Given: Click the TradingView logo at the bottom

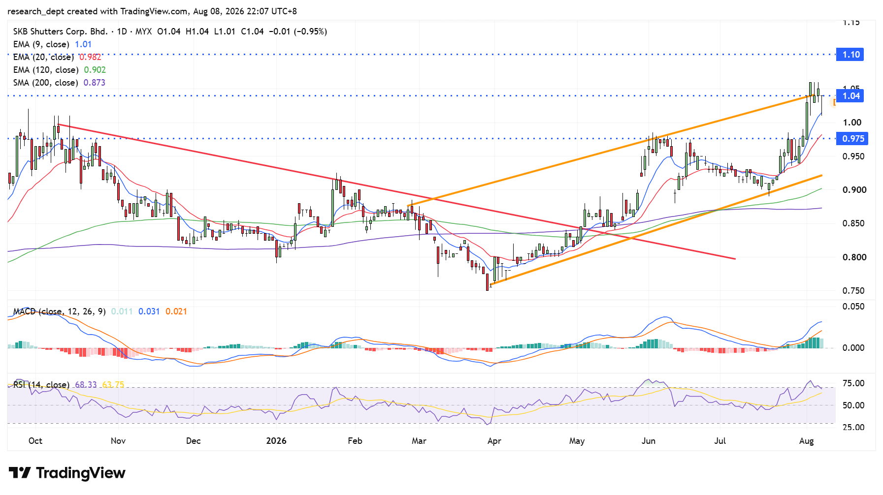Looking at the screenshot, I should point(67,473).
